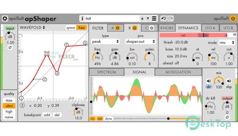This screenshot has width=238, height=136.
Task: Set quality to max
Action: coord(9,100)
